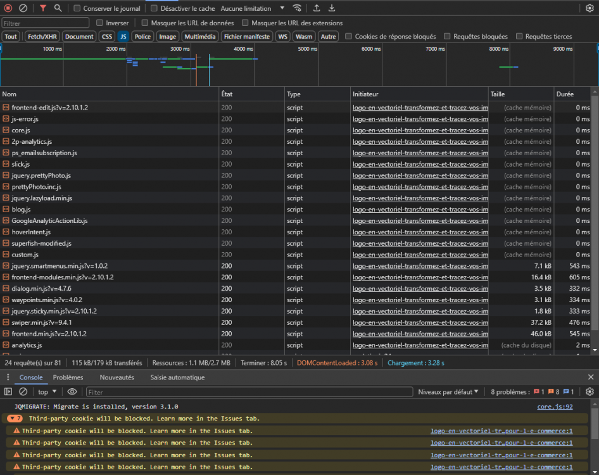Open the Aucune limitation throttling dropdown
The image size is (599, 475).
[x=253, y=9]
